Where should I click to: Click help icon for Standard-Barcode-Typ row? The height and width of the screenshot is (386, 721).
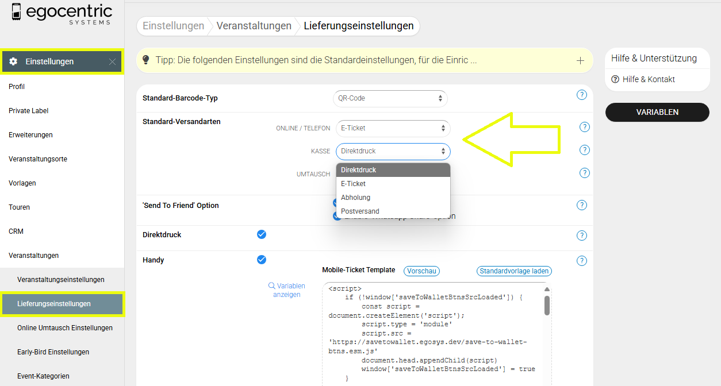click(x=581, y=95)
